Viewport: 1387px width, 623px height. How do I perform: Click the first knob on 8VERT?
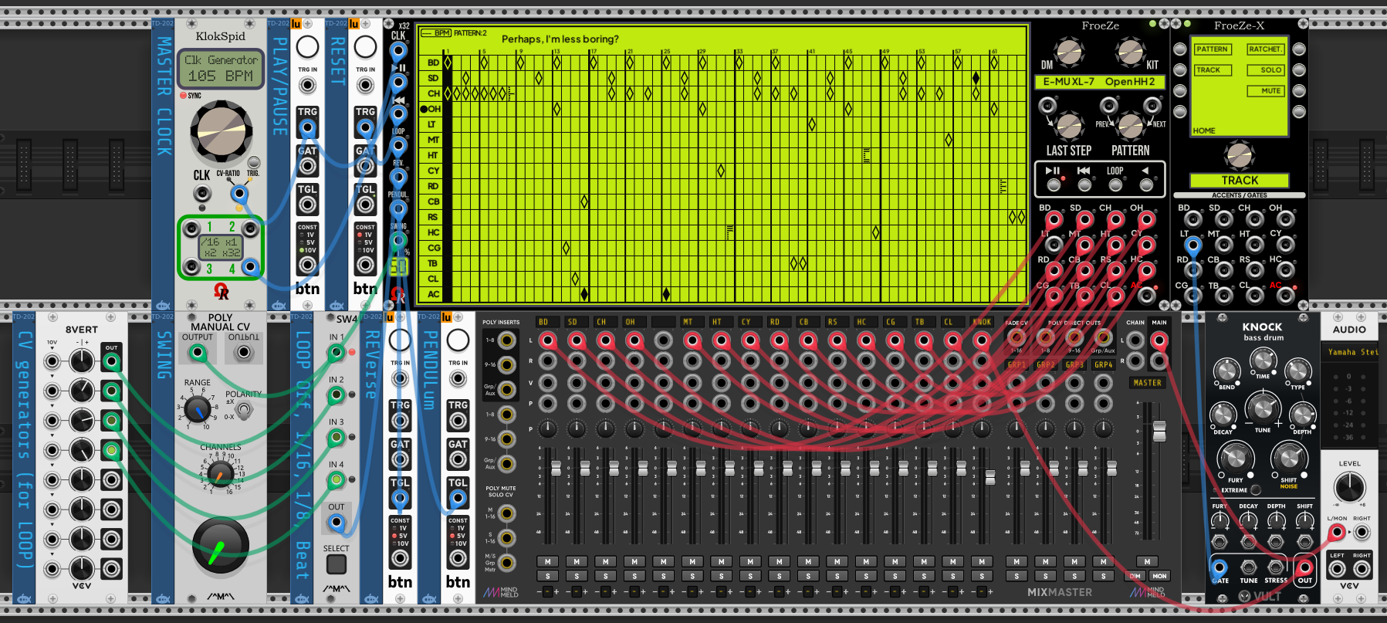pyautogui.click(x=81, y=361)
